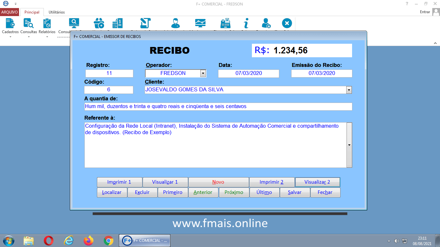This screenshot has height=247, width=440.
Task: Click the monitor with magnifier ribbon icon
Action: (74, 23)
